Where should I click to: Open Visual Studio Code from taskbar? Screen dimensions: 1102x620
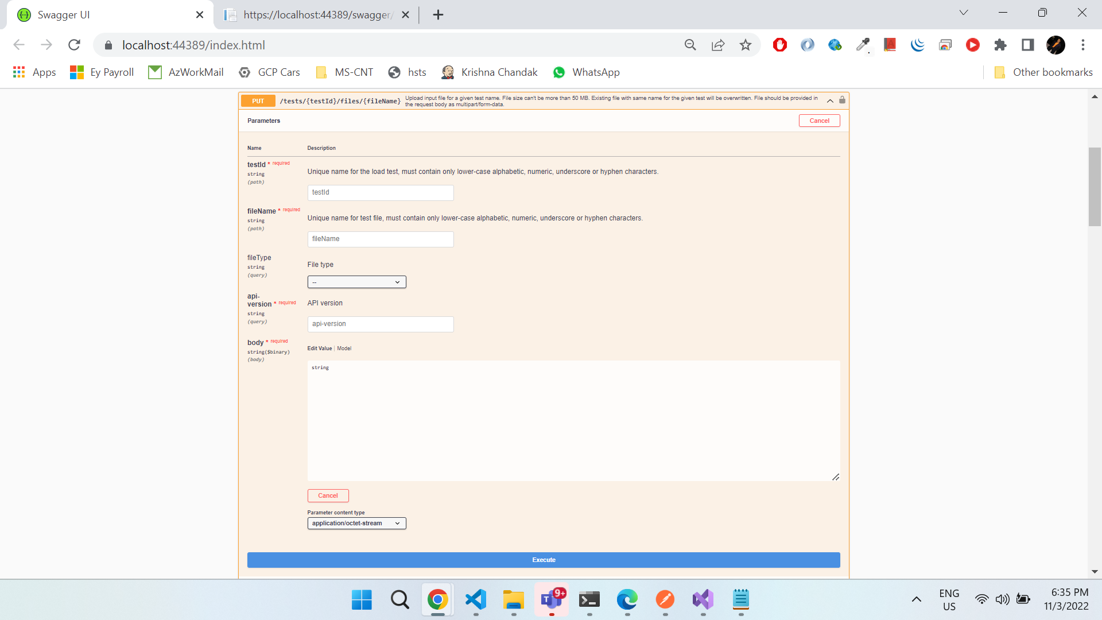[x=476, y=600]
